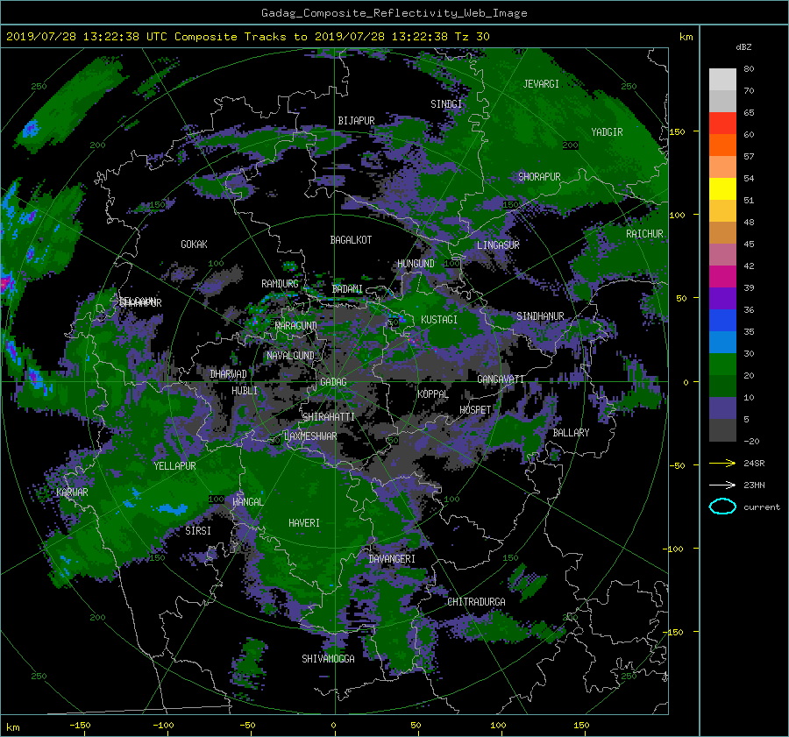Click the BALLARY city label

click(571, 433)
